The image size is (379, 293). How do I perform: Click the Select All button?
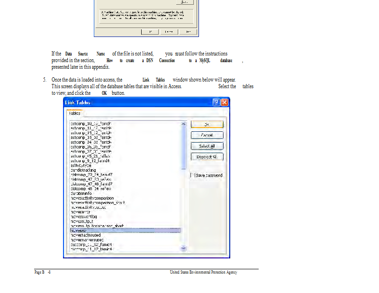207,146
